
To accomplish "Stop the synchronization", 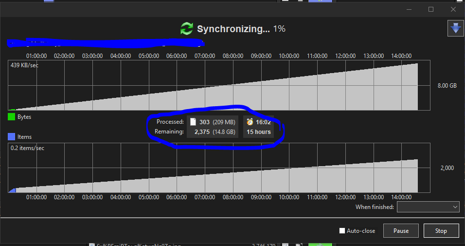I will pos(441,231).
